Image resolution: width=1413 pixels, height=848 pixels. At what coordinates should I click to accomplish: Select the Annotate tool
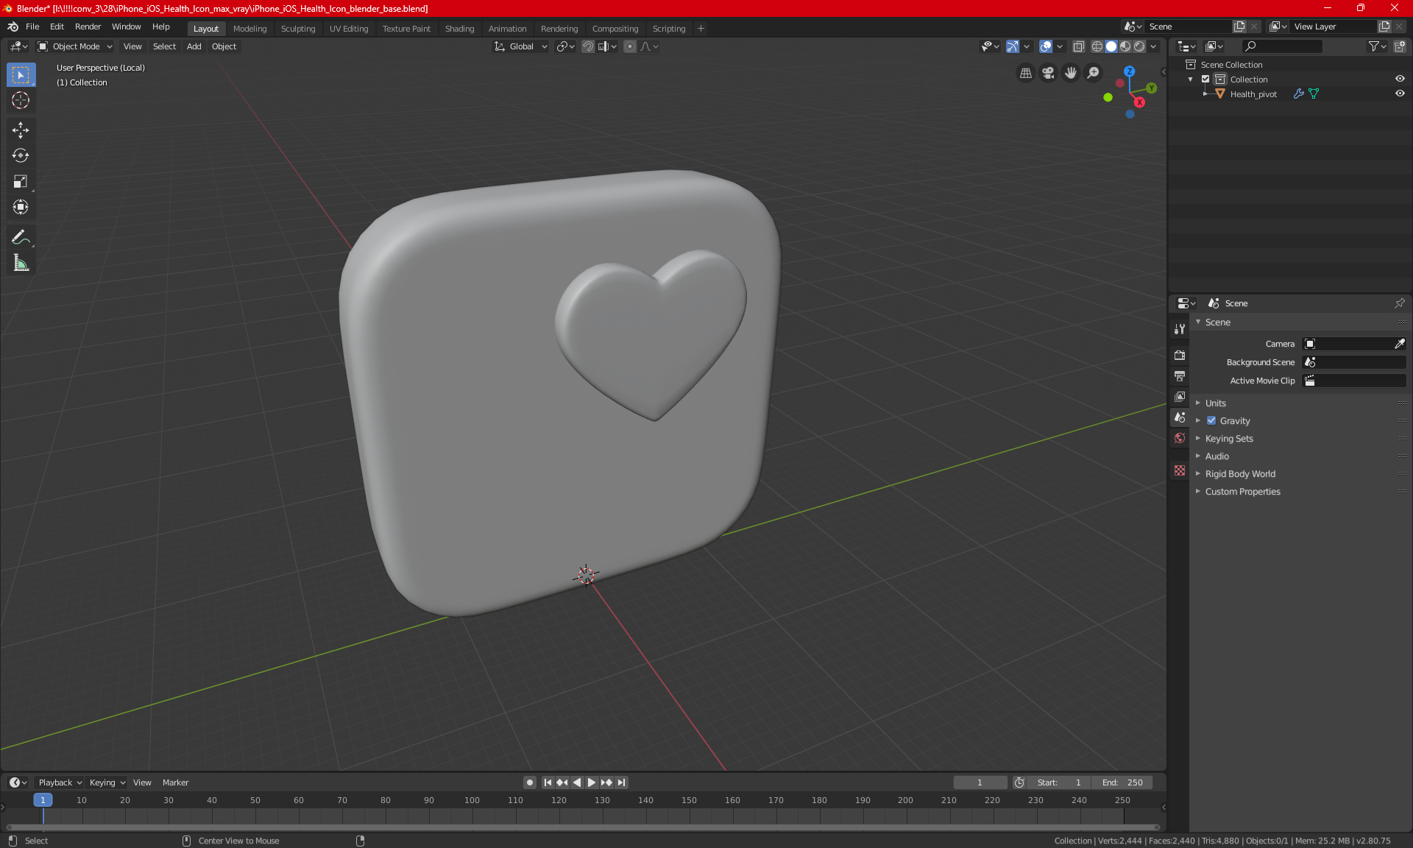(20, 236)
